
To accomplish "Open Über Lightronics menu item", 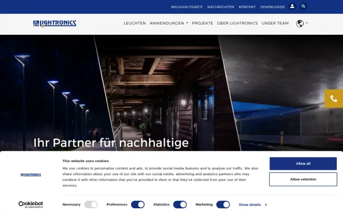I will (237, 23).
